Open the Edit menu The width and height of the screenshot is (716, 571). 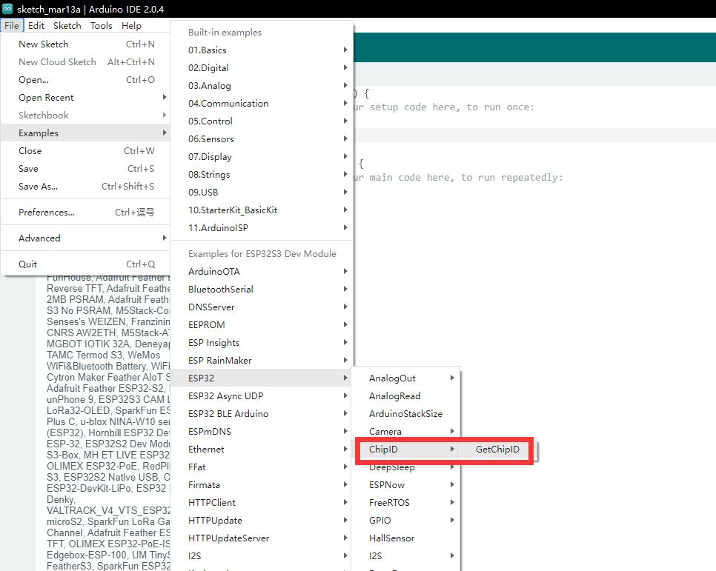[36, 25]
